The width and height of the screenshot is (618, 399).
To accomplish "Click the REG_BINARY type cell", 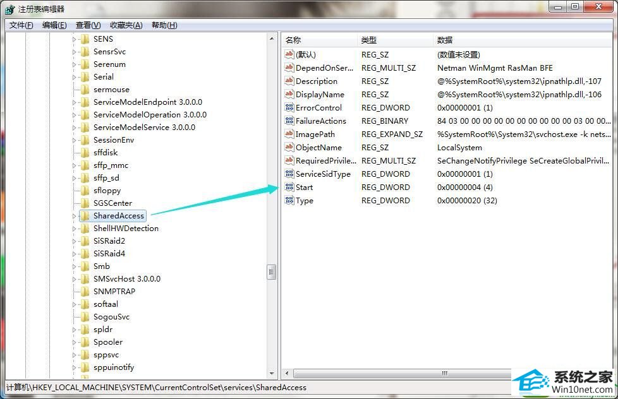I will [x=385, y=121].
